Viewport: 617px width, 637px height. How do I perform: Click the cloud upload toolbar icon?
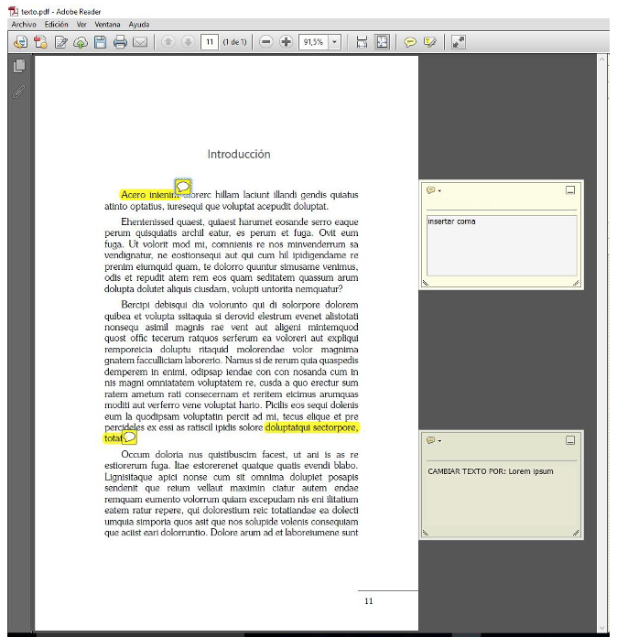tap(81, 42)
